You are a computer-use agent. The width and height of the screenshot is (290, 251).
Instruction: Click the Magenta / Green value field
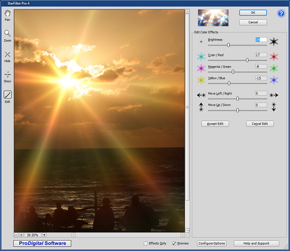click(261, 66)
